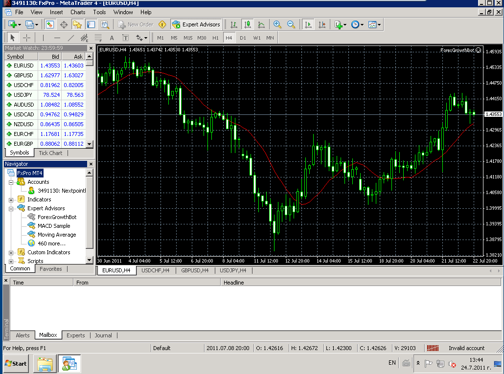
Task: Zoom out on the chart
Action: [291, 24]
